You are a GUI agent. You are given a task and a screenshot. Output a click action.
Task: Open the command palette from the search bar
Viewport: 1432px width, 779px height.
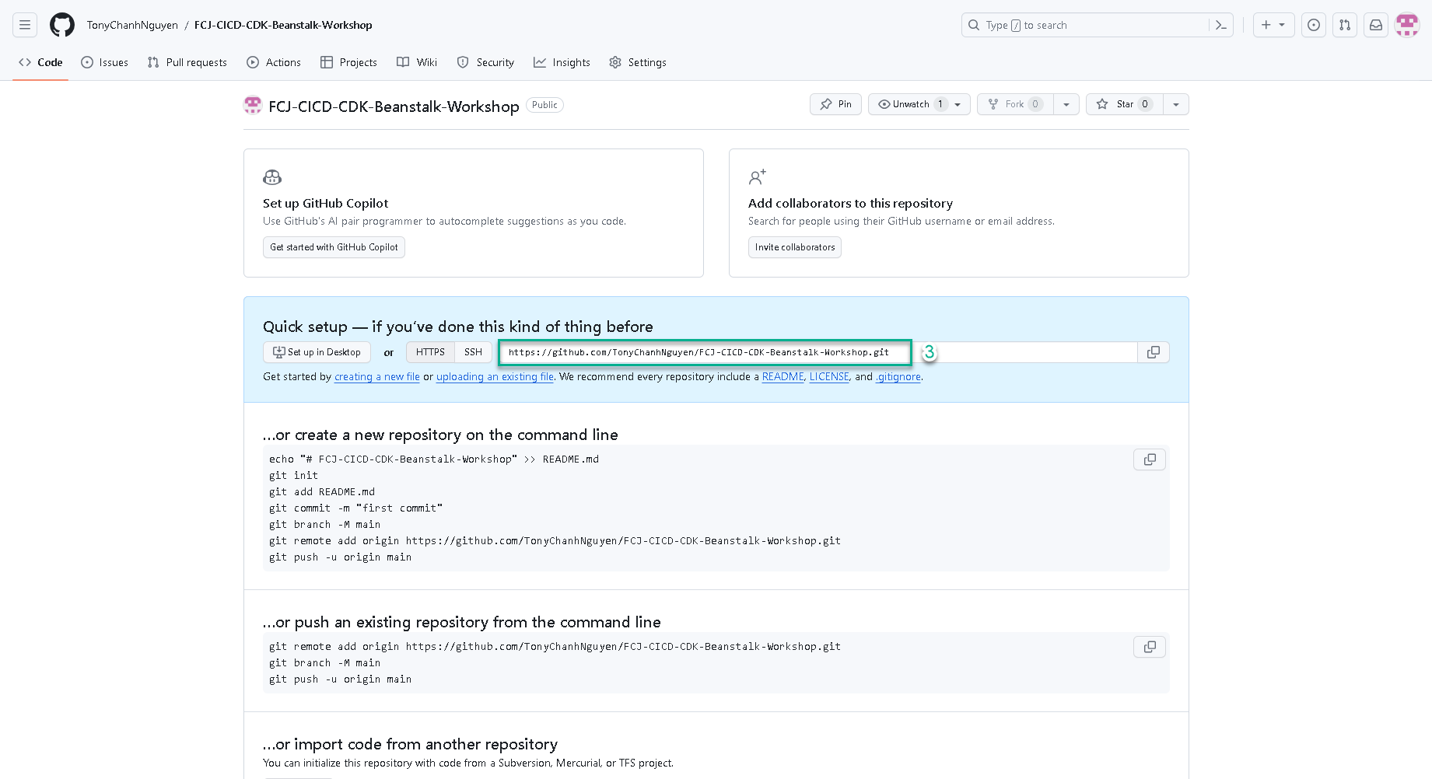point(1220,24)
